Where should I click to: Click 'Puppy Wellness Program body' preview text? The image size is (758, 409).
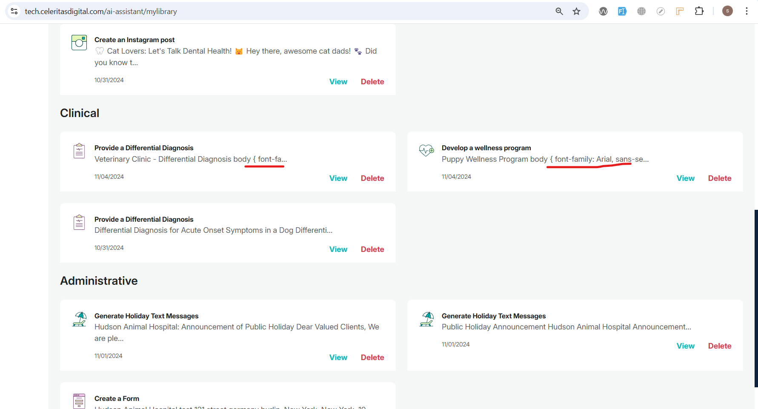point(495,159)
